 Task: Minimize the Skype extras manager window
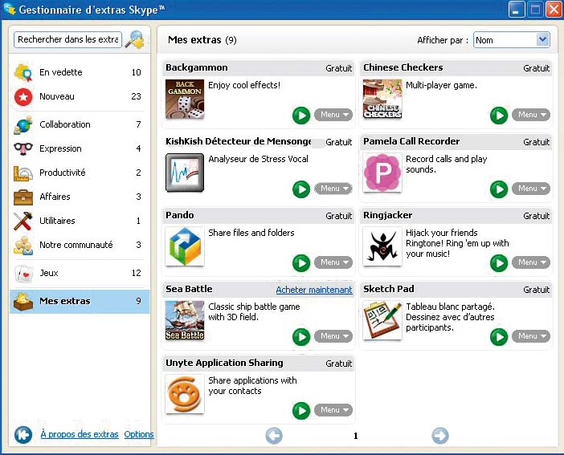click(517, 10)
